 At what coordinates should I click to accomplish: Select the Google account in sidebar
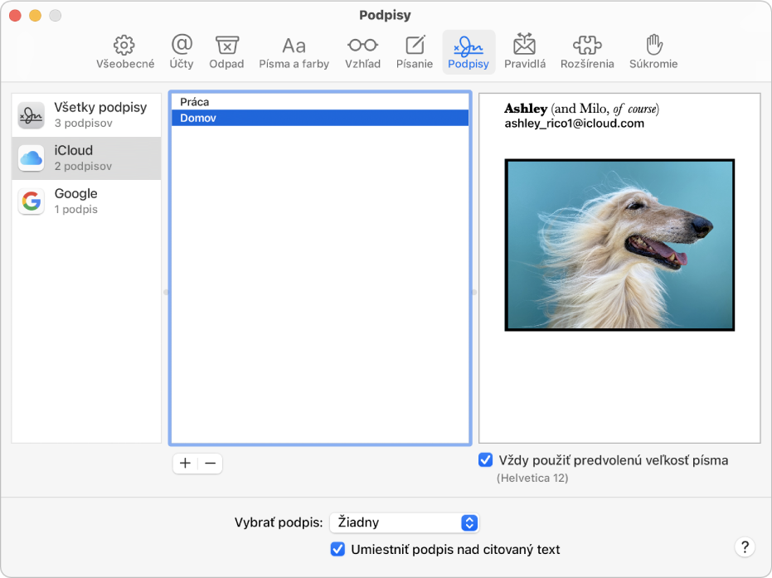[x=86, y=200]
